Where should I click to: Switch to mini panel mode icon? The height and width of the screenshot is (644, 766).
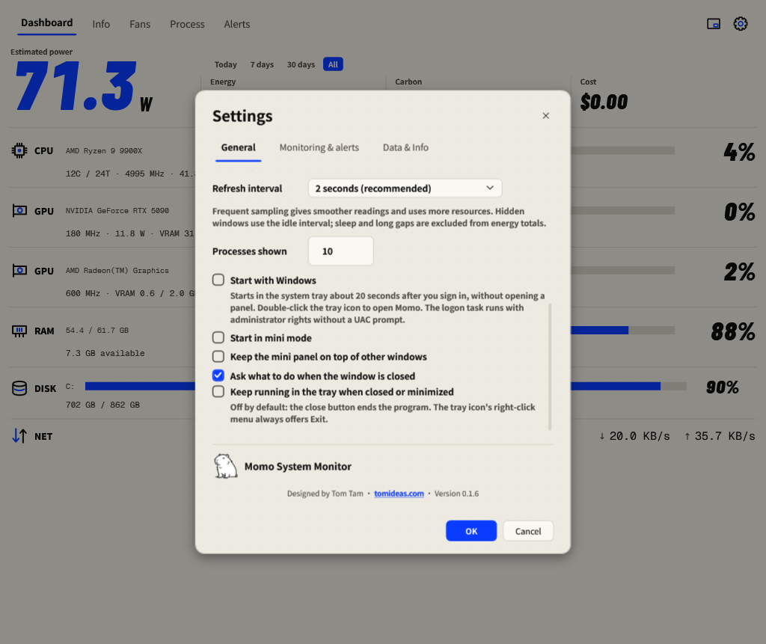[x=713, y=23]
